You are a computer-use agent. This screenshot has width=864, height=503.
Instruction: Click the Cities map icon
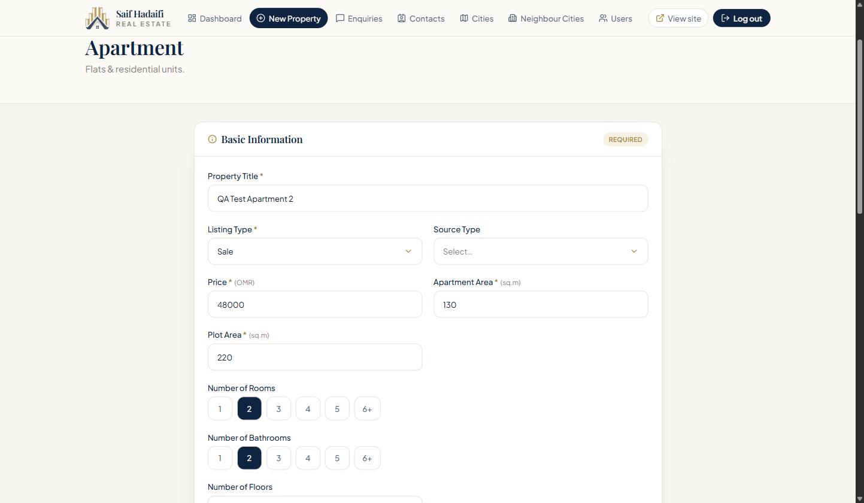[464, 18]
